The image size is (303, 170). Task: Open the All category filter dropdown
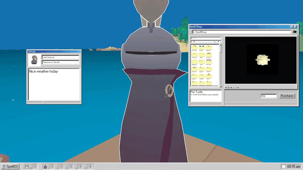206,42
